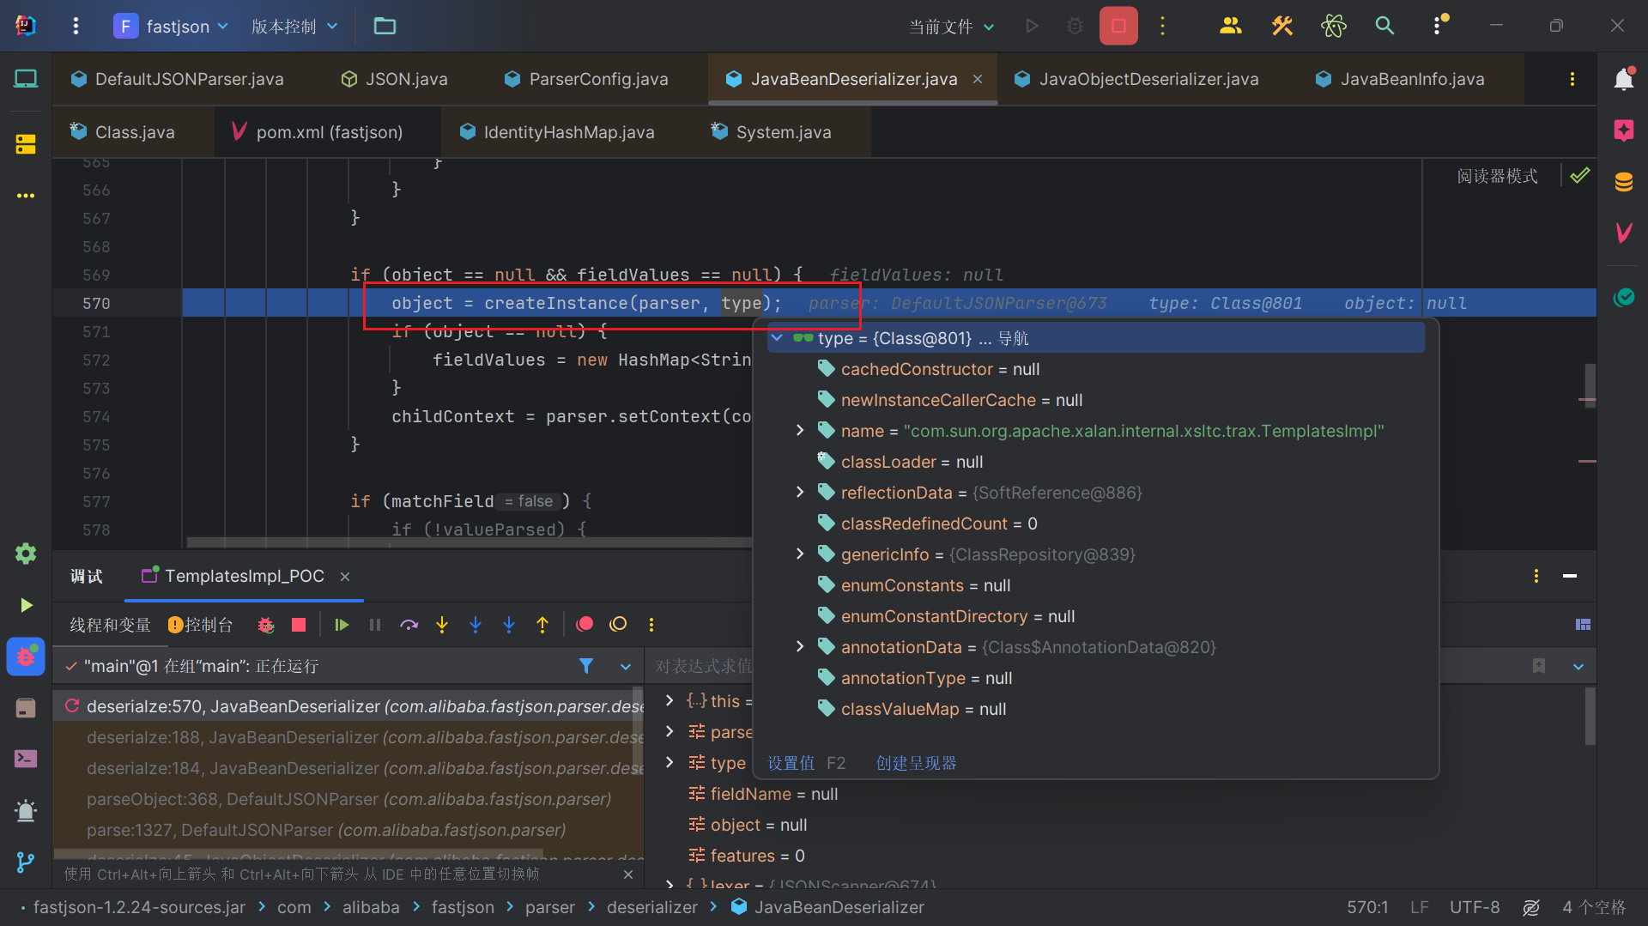Open the folder icon in the title bar
This screenshot has width=1648, height=926.
coord(385,27)
